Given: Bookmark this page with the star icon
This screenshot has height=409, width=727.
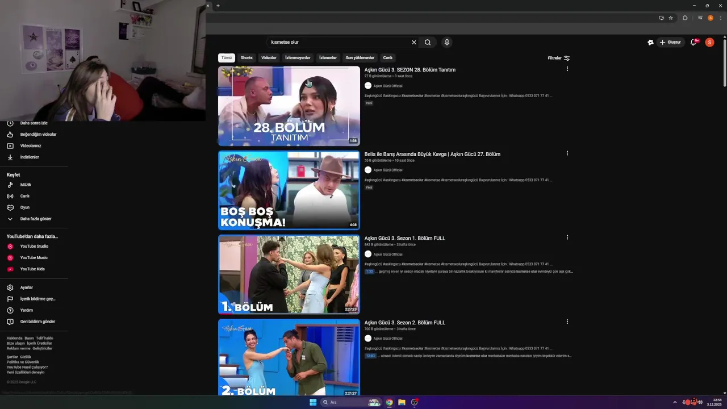Looking at the screenshot, I should point(671,18).
